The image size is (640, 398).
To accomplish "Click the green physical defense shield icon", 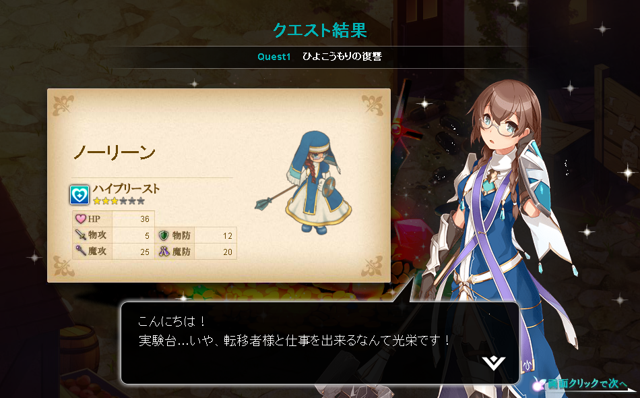I will (x=164, y=235).
